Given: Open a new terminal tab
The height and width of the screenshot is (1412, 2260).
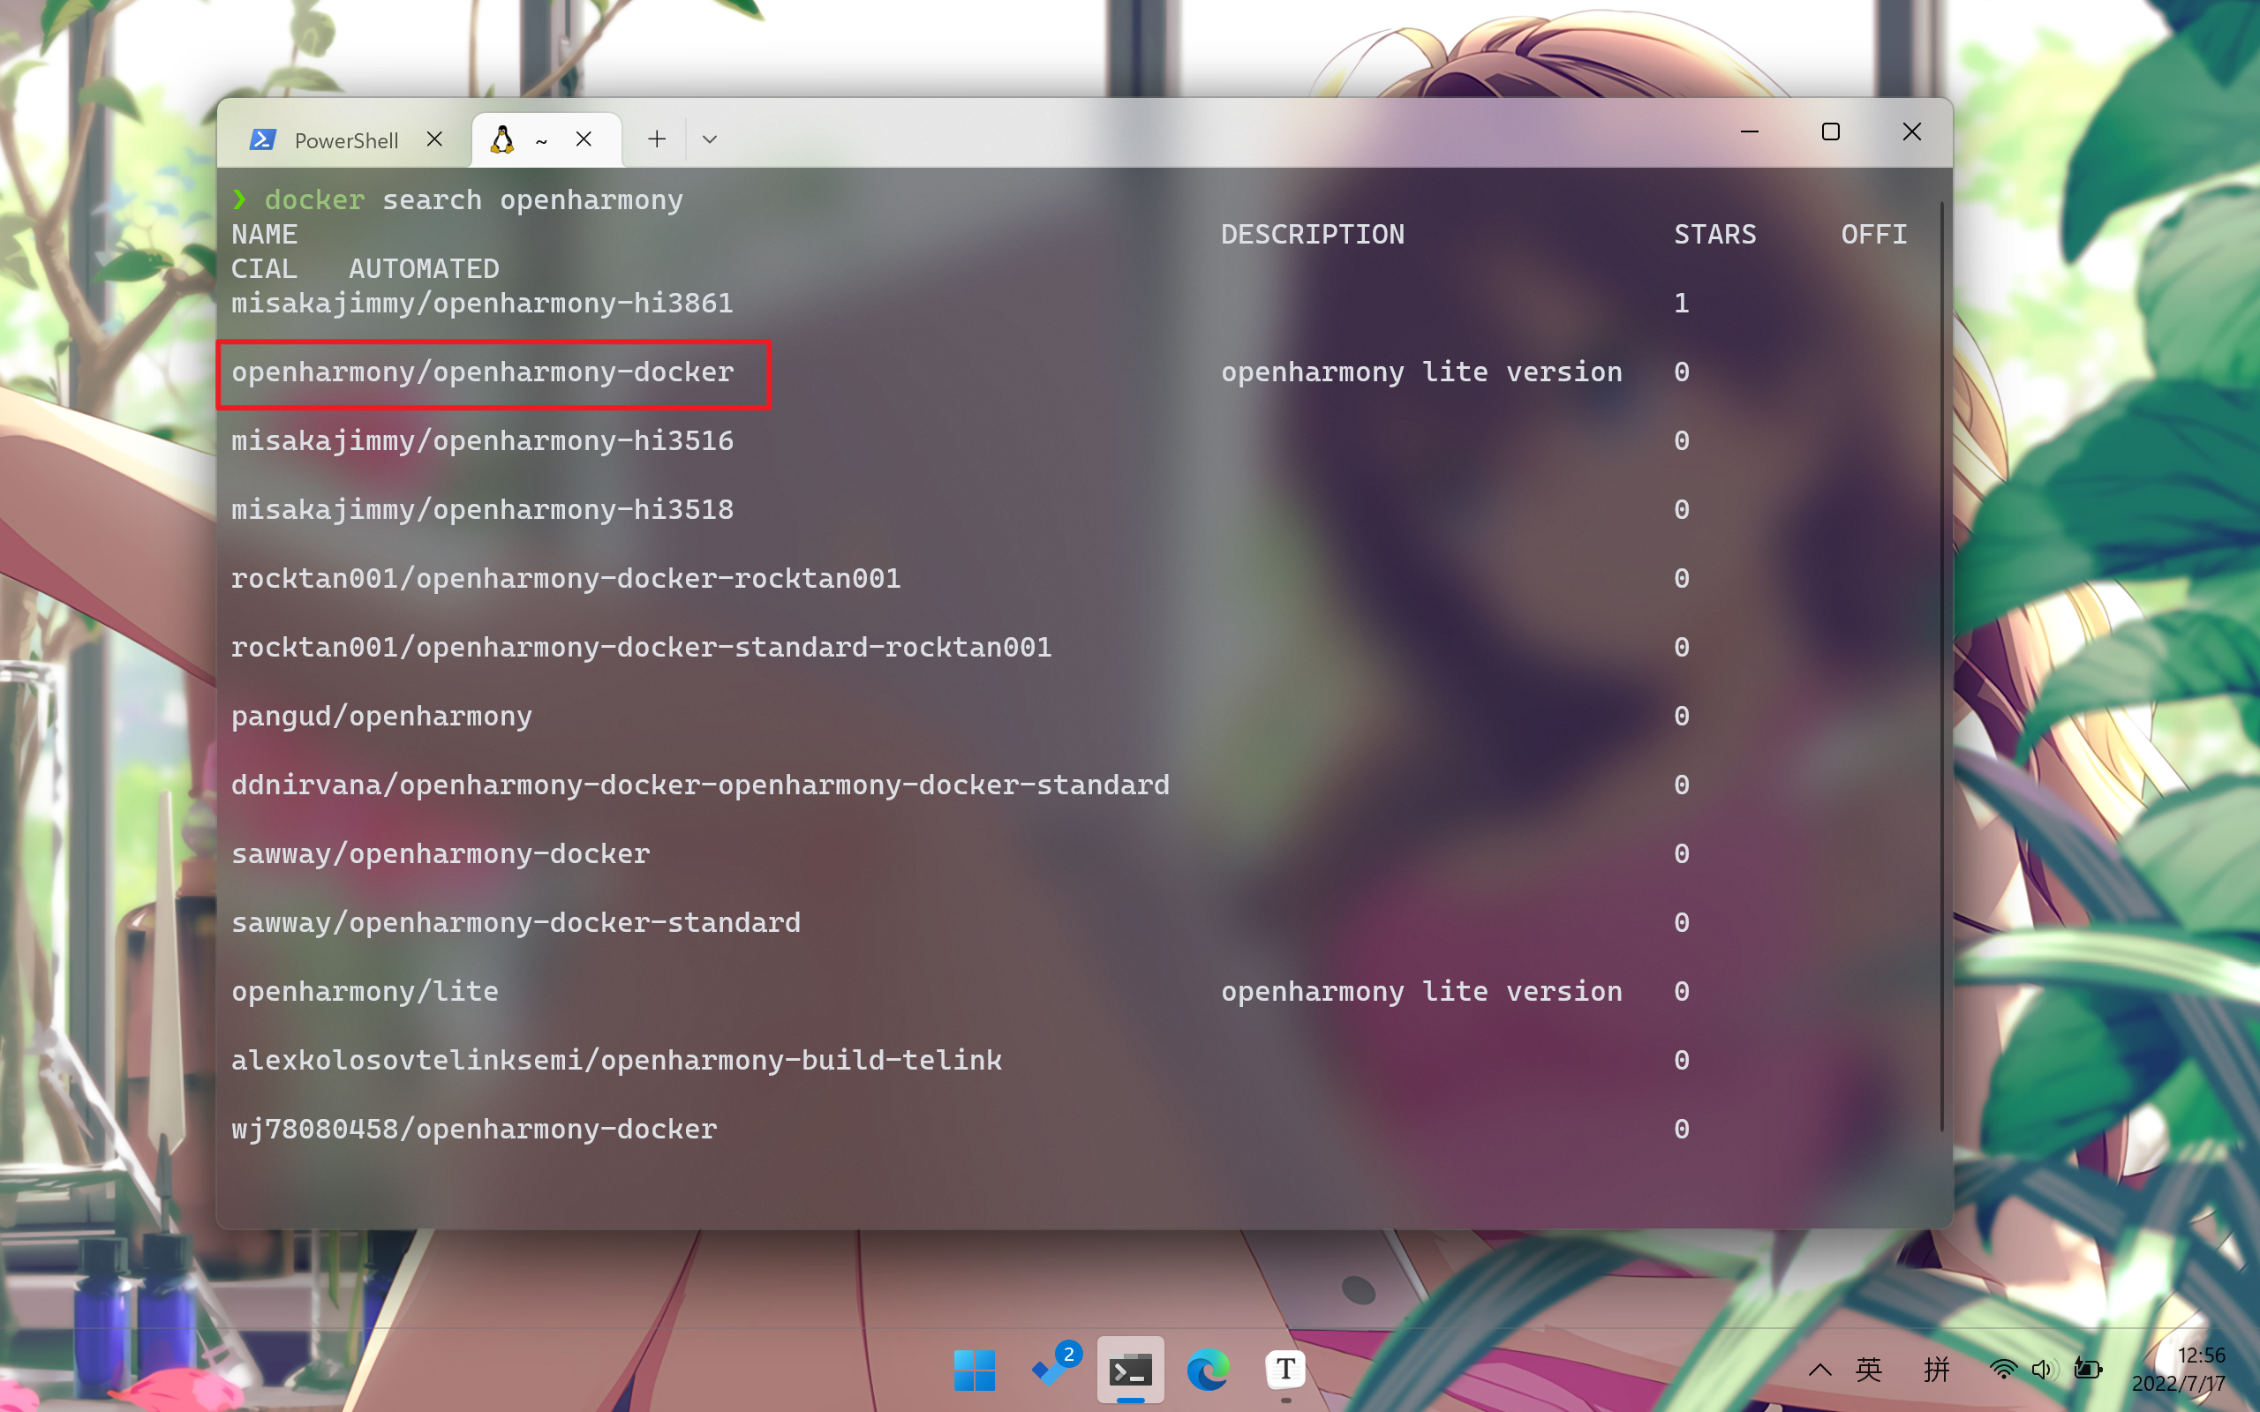Looking at the screenshot, I should tap(657, 139).
